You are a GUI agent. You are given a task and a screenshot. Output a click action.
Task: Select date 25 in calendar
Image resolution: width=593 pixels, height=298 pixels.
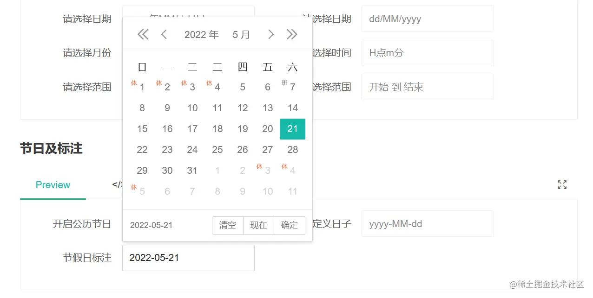[x=217, y=150]
